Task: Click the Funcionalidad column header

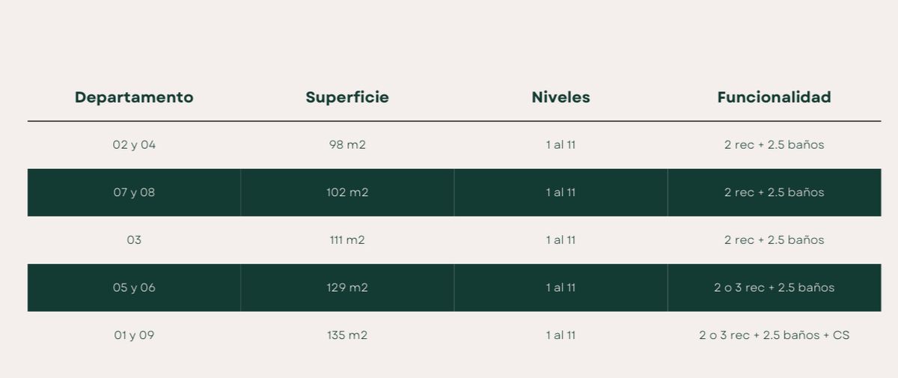Action: (x=774, y=97)
